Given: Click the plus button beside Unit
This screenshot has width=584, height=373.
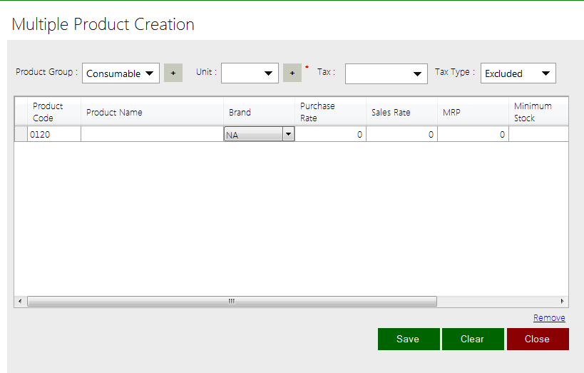Looking at the screenshot, I should pos(292,73).
